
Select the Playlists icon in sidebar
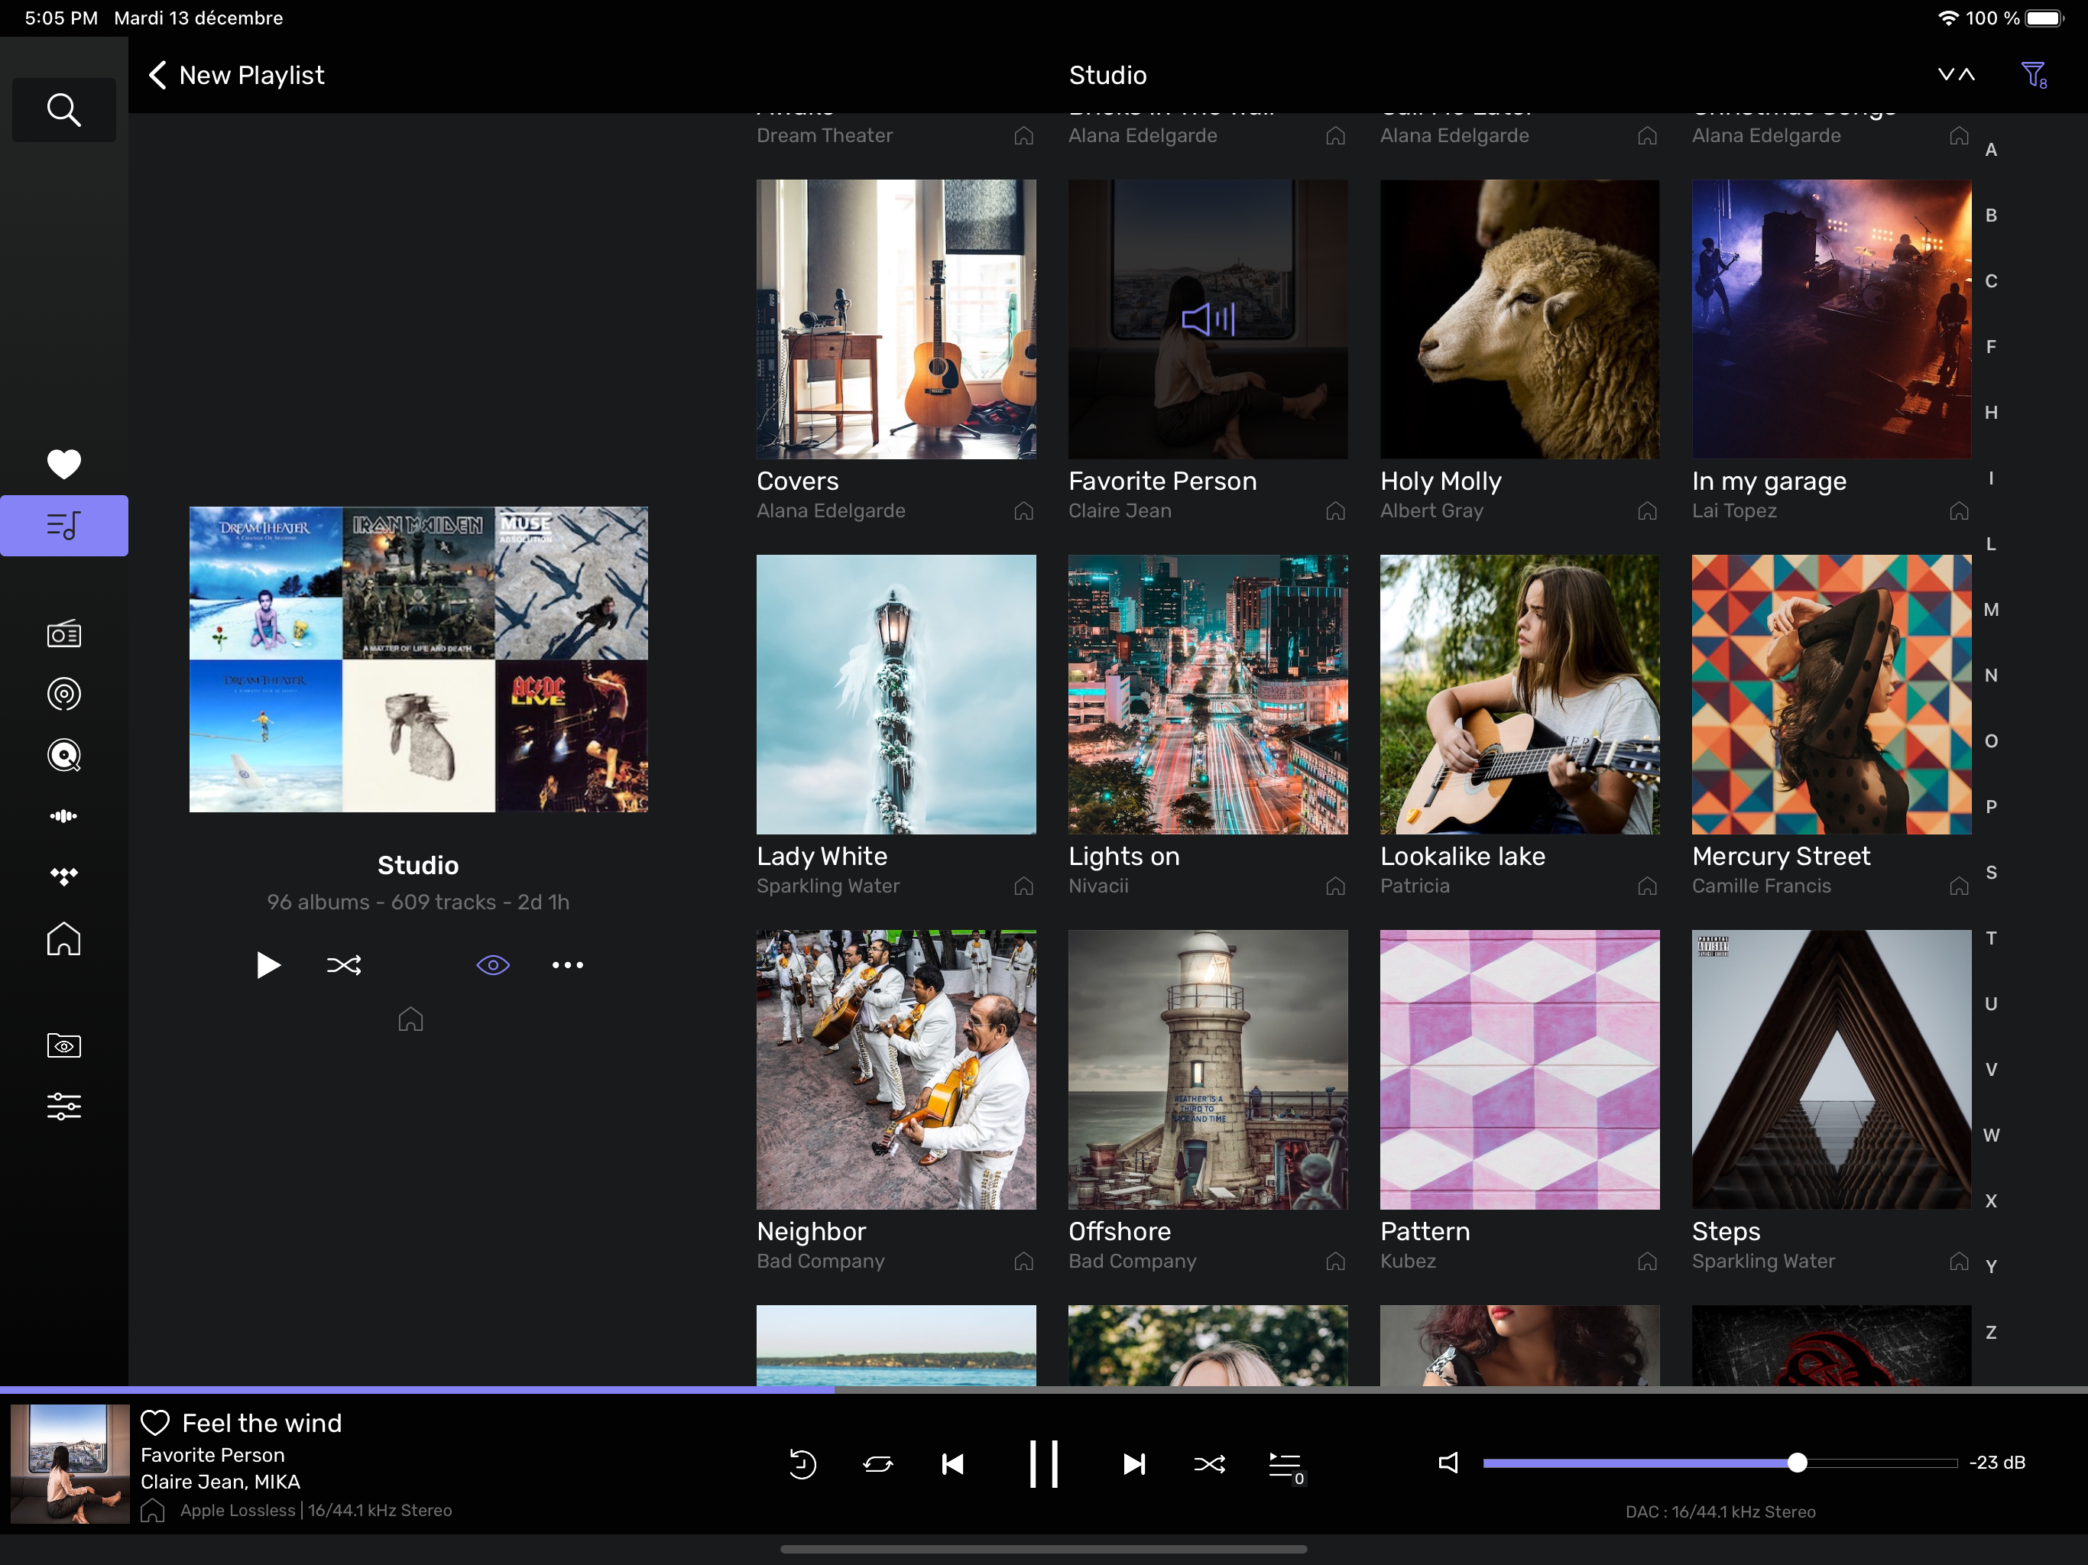point(63,525)
